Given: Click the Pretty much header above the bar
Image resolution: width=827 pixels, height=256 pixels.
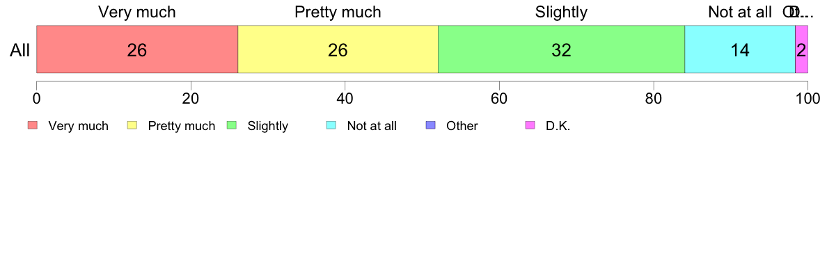Looking at the screenshot, I should (x=338, y=12).
